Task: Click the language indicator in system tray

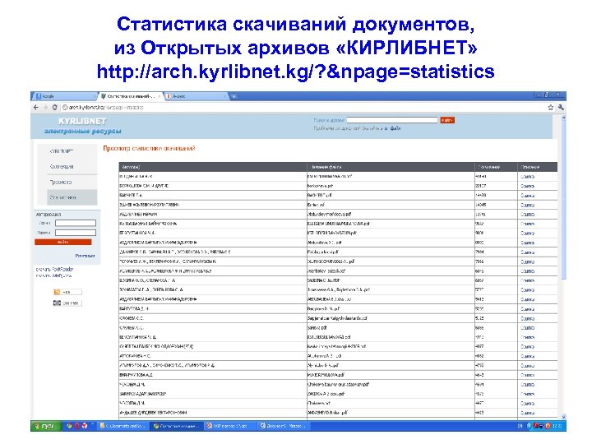Action: pyautogui.click(x=520, y=426)
